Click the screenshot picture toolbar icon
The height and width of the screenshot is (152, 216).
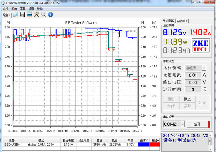[x=29, y=14]
